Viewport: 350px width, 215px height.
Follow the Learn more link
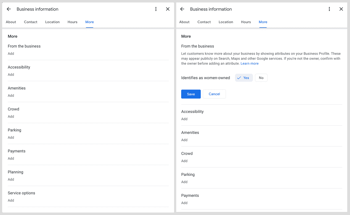249,64
